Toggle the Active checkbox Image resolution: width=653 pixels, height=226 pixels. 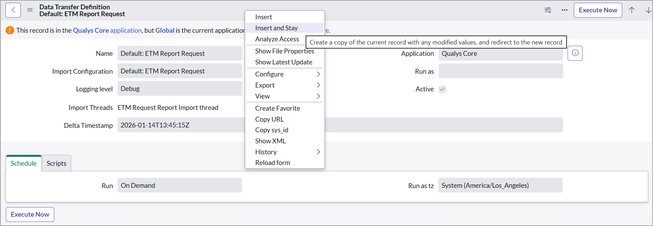click(442, 89)
